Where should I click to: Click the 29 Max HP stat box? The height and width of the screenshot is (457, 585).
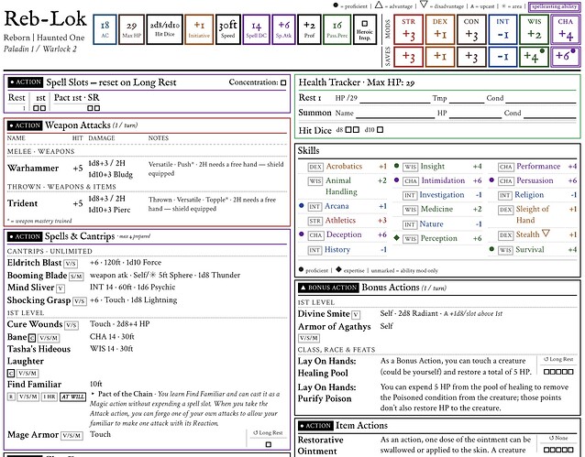coord(131,30)
